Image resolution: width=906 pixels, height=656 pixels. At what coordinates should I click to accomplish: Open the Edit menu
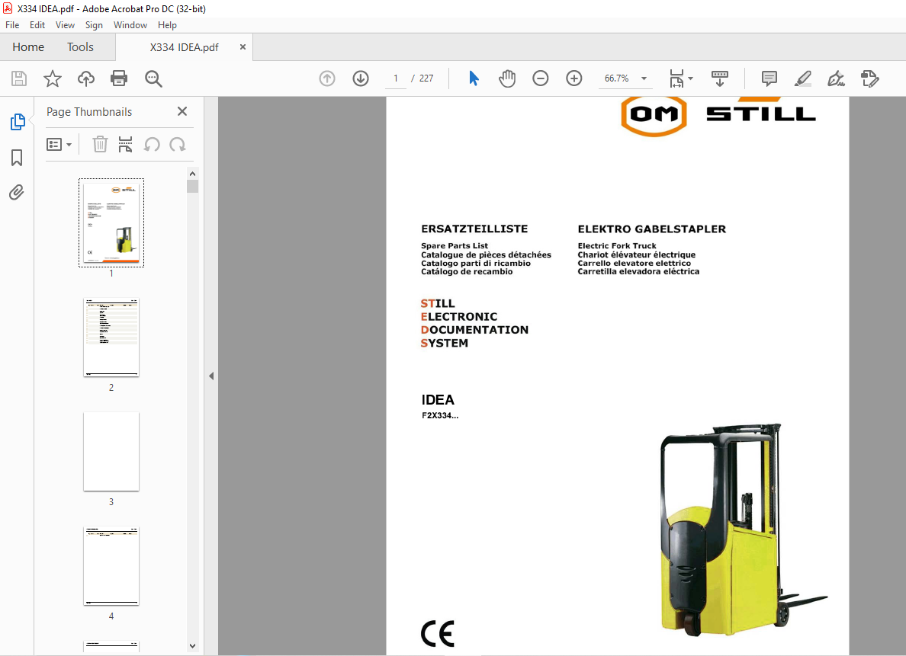tap(37, 25)
